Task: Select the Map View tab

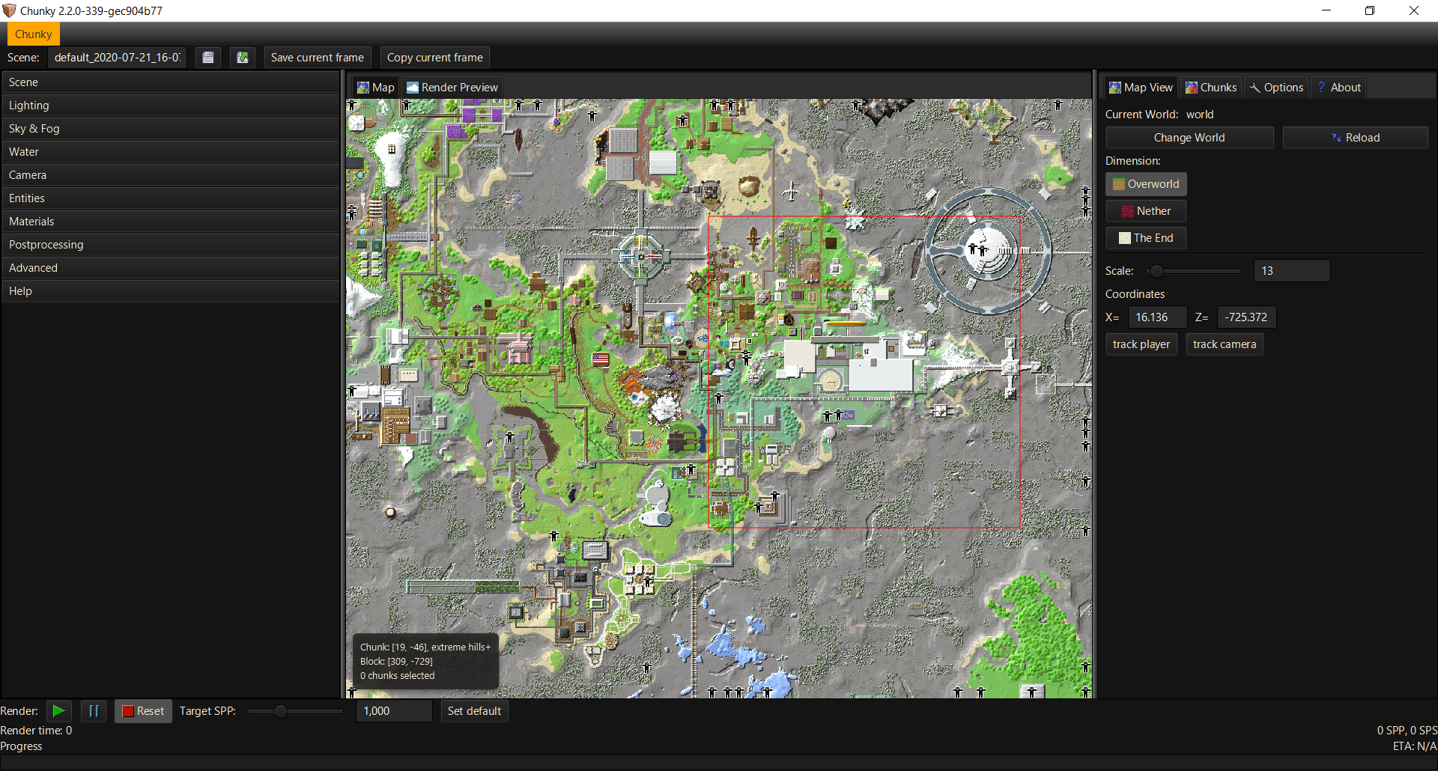Action: click(x=1141, y=88)
